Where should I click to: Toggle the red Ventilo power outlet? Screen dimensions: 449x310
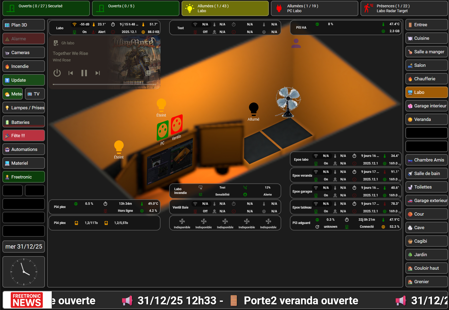point(177,124)
